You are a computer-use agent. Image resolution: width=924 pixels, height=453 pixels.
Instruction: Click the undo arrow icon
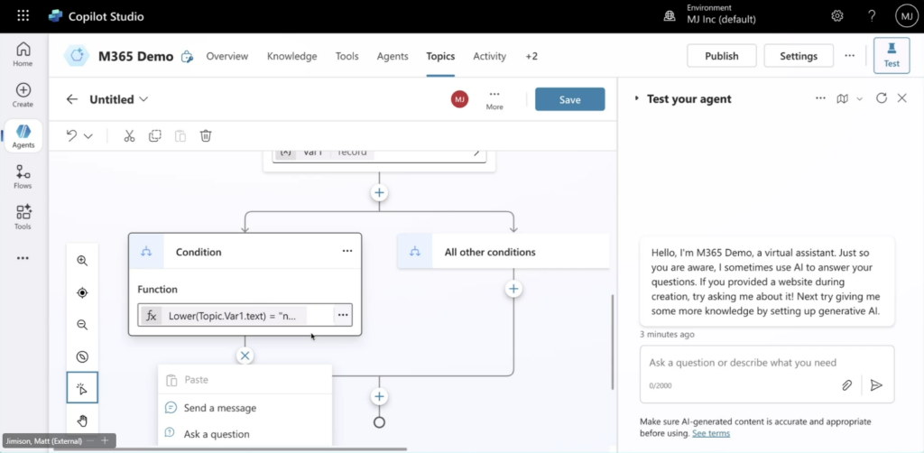tap(71, 135)
